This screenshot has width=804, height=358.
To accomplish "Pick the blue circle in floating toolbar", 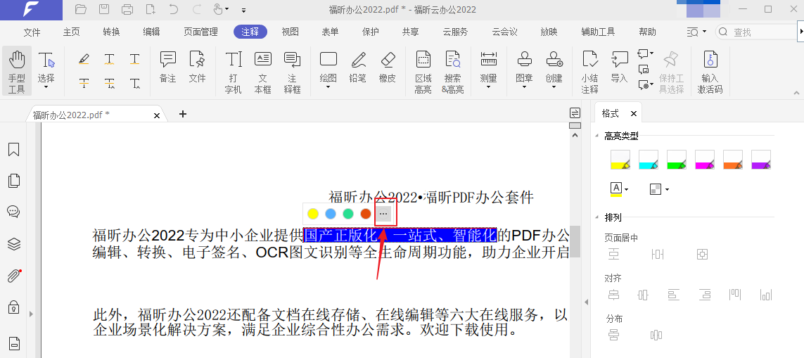I will [x=331, y=214].
